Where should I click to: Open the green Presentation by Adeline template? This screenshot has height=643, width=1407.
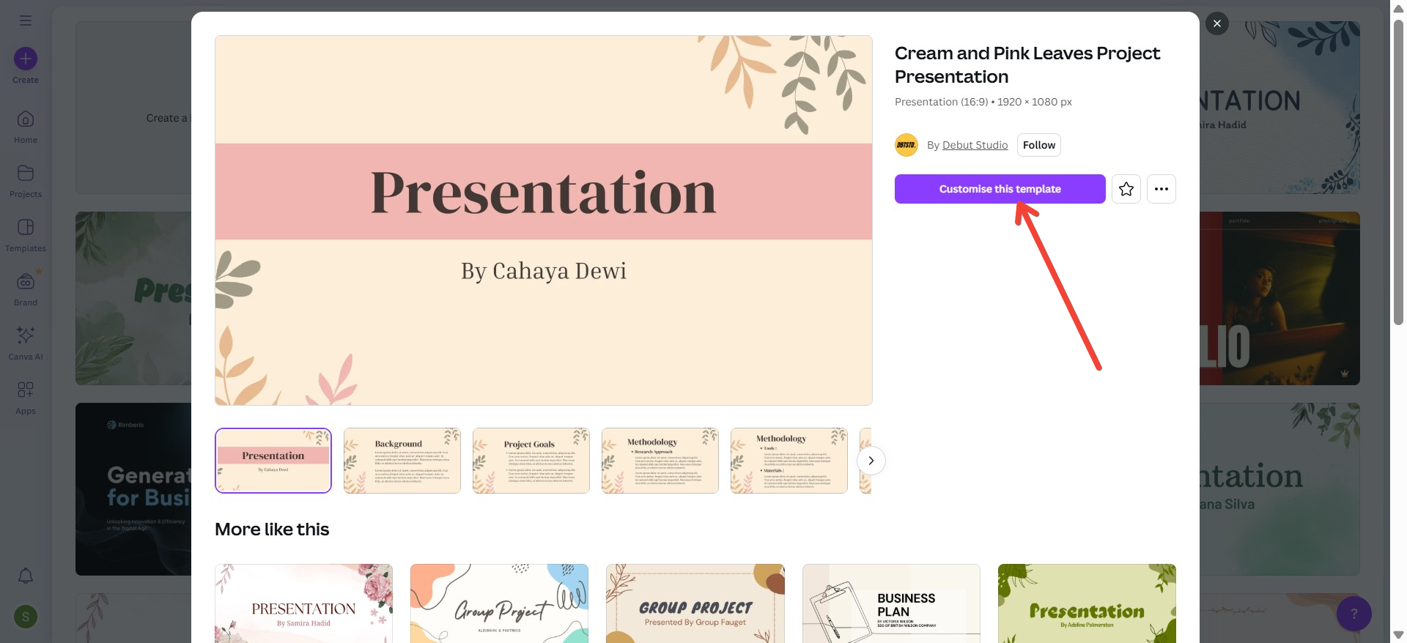(x=1087, y=603)
